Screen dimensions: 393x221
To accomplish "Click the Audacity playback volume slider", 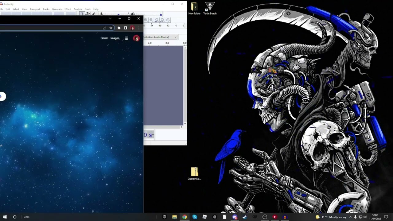I will (149, 14).
